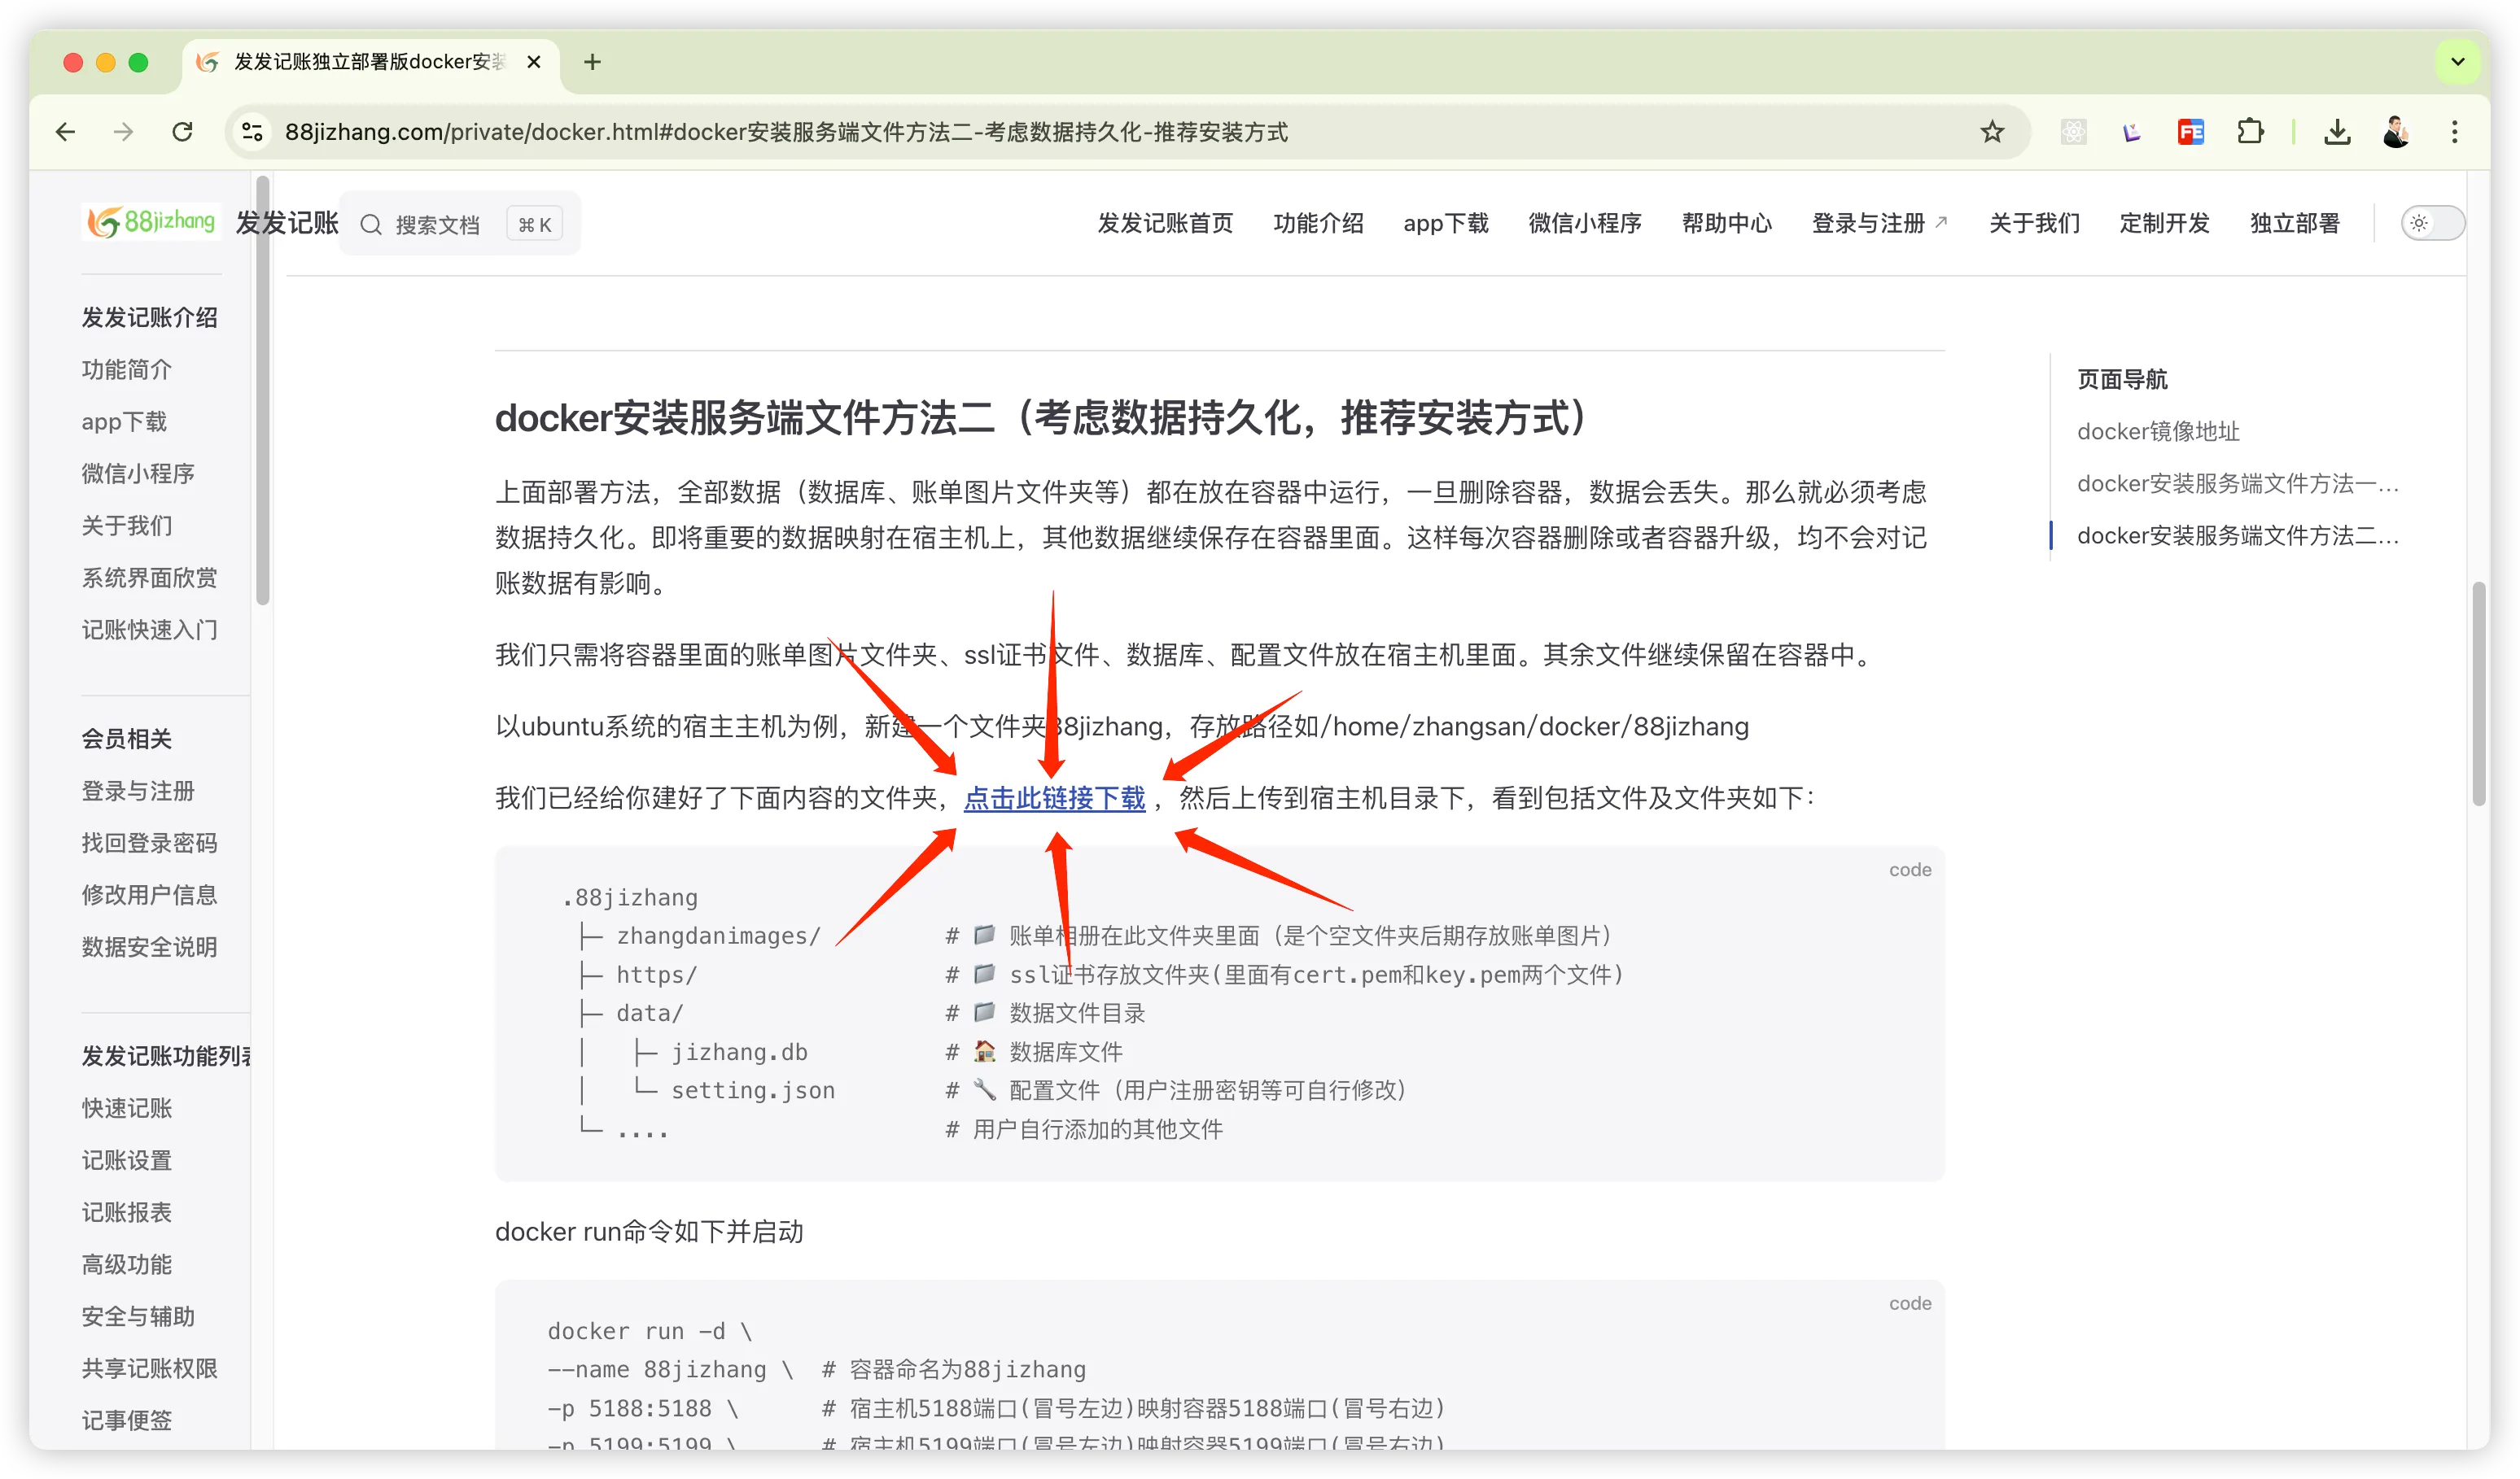This screenshot has width=2520, height=1479.
Task: Click the 点击此链接下载 download link
Action: [x=1054, y=797]
